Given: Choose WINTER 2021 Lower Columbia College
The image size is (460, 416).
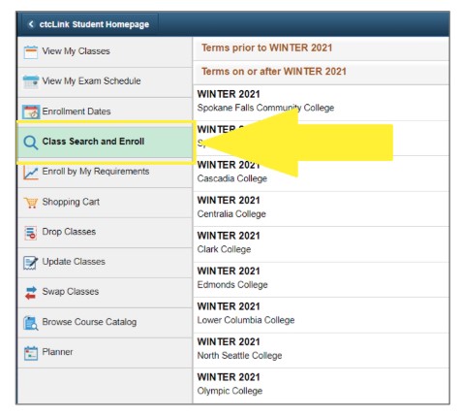Looking at the screenshot, I should click(x=321, y=315).
